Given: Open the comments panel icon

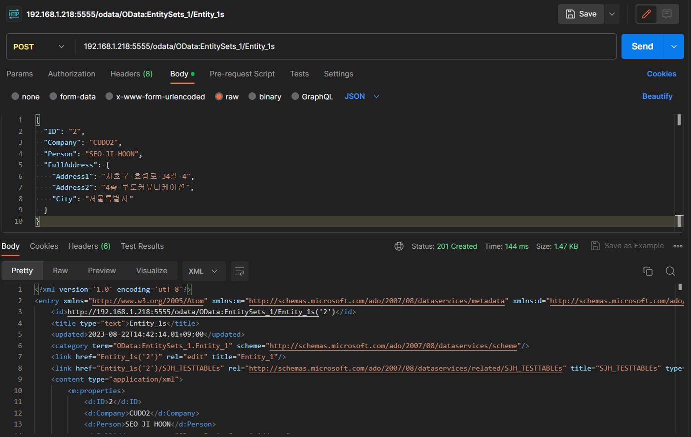Looking at the screenshot, I should (667, 14).
